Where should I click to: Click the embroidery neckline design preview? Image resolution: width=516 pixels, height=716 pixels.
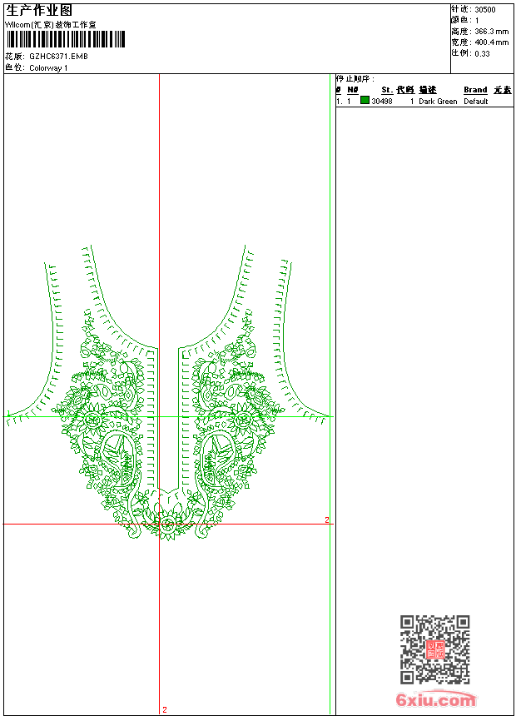168,393
